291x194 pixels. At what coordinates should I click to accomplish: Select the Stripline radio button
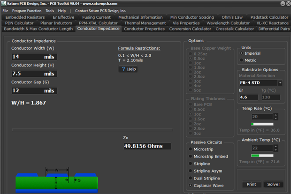click(190, 164)
